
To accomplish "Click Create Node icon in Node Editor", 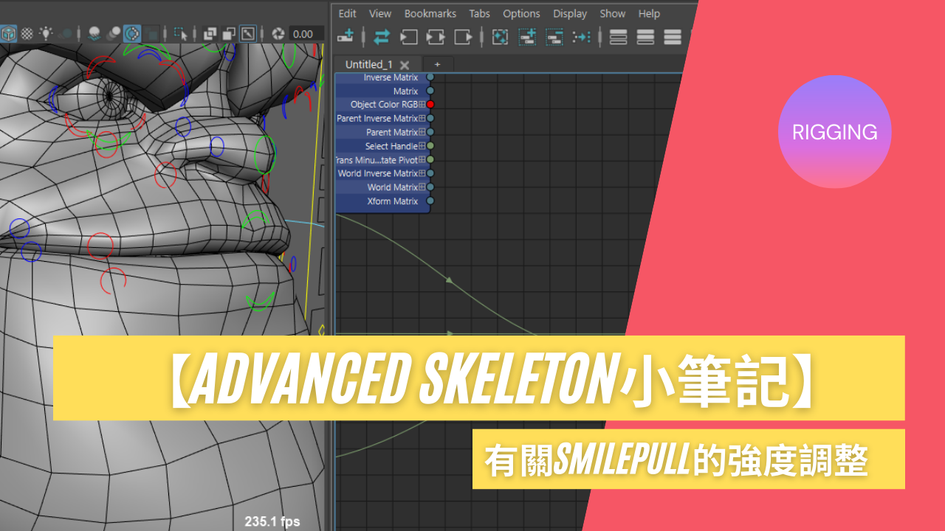I will click(346, 36).
